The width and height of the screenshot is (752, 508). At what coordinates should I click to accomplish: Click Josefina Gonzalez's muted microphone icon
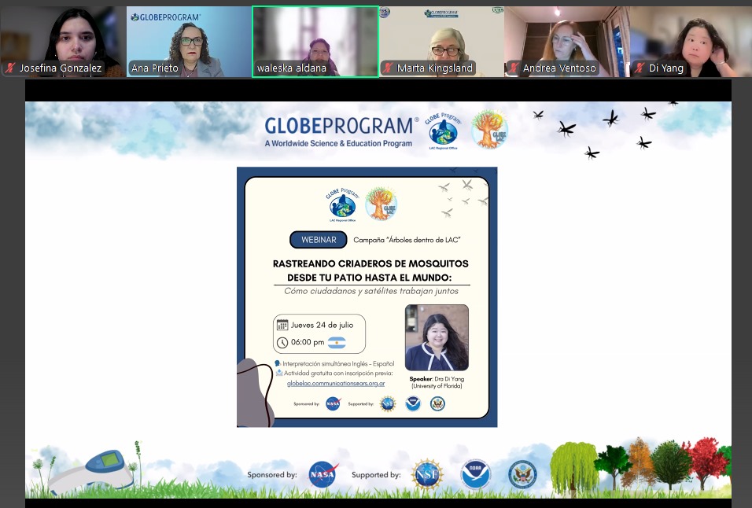(x=10, y=68)
